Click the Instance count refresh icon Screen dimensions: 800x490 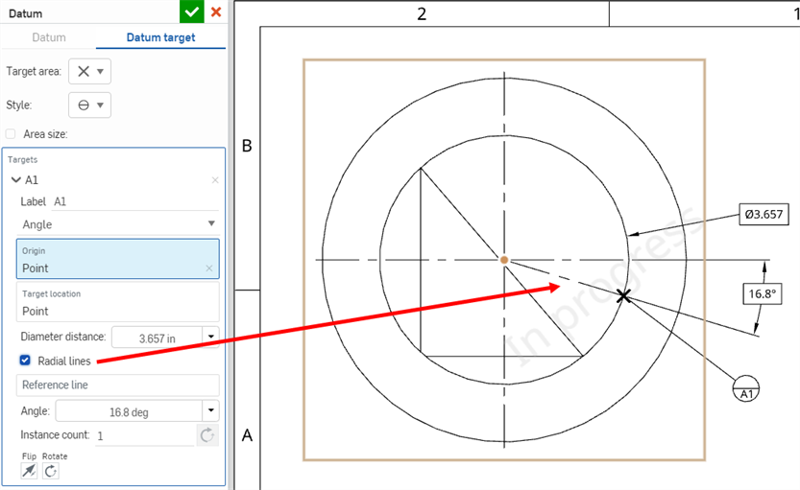click(x=207, y=435)
